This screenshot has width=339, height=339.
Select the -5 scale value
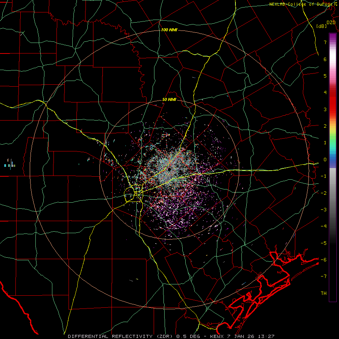coord(324,243)
